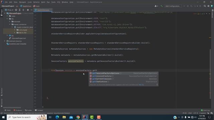Screen dimensions: 214x120
Task: Open the File menu
Action: point(6,2)
